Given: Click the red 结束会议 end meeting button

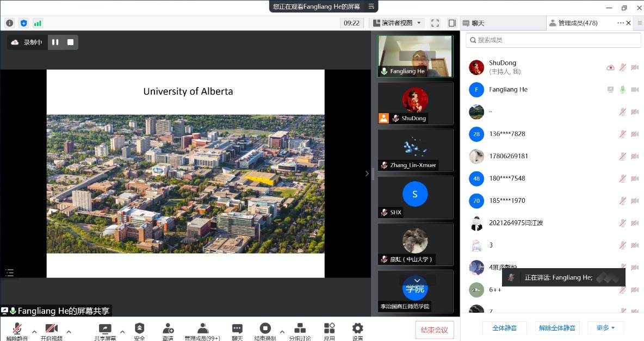Looking at the screenshot, I should click(x=434, y=330).
